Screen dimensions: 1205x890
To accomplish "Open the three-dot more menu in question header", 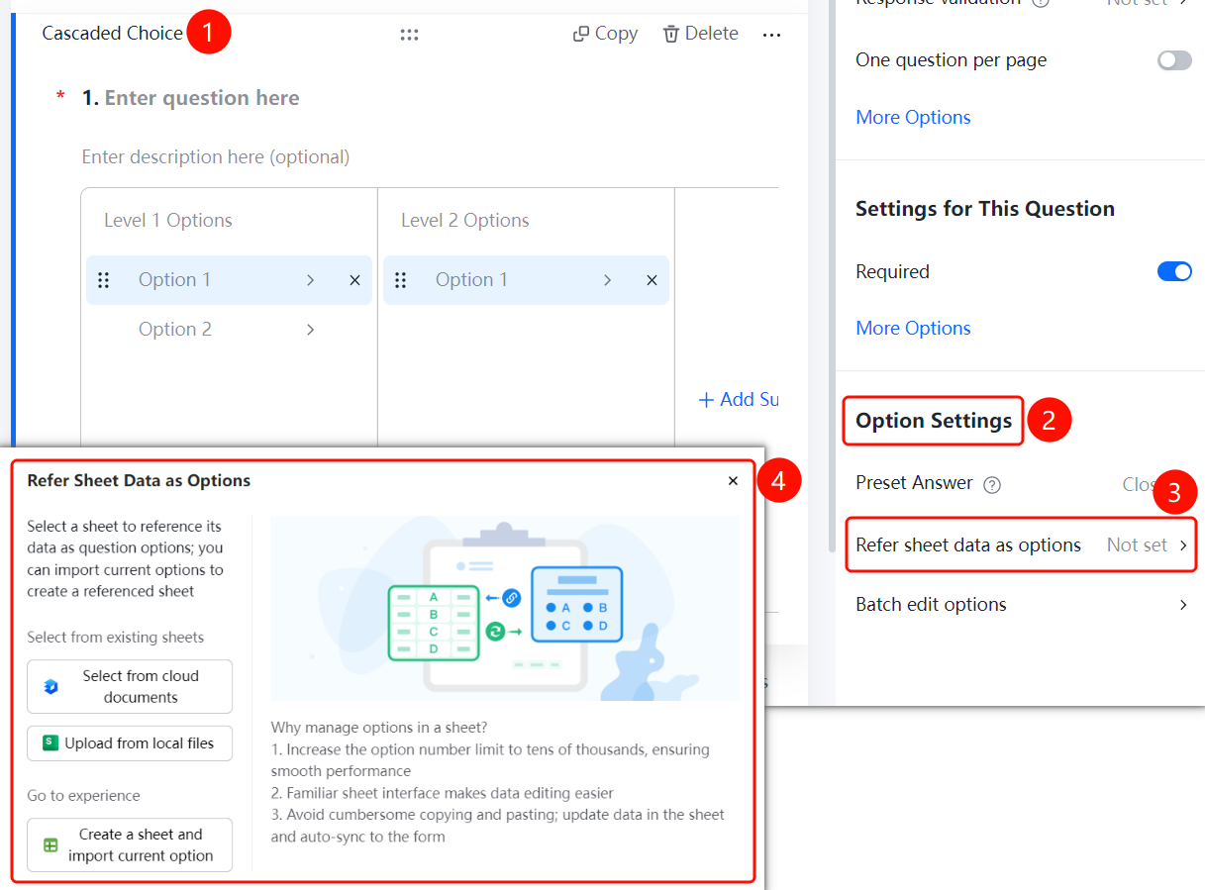I will [771, 35].
